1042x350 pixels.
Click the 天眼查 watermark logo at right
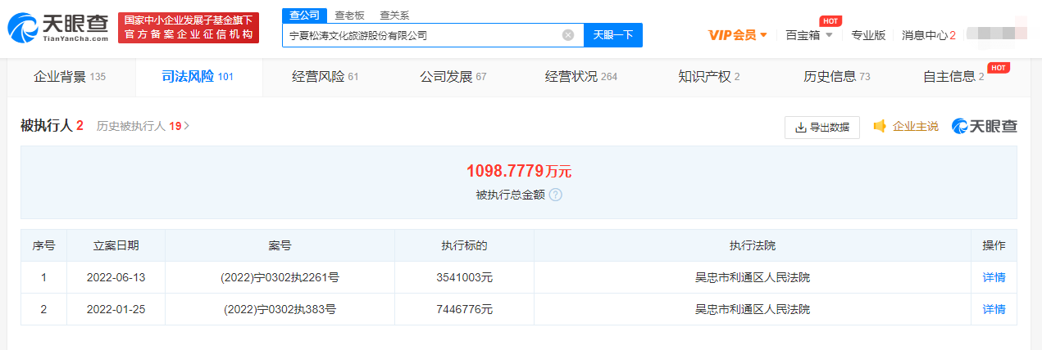984,127
